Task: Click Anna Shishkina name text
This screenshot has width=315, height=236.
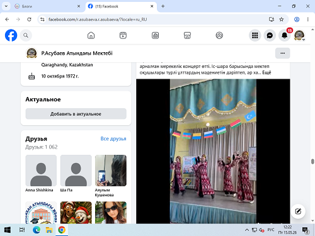Action: coord(39,190)
